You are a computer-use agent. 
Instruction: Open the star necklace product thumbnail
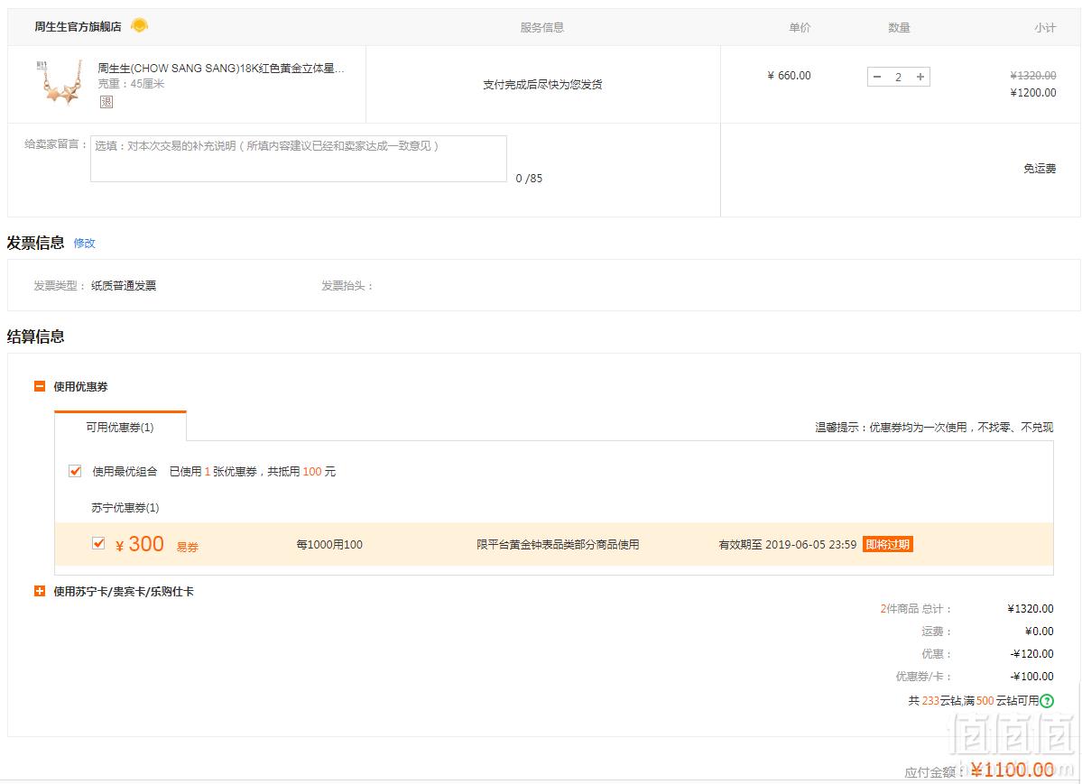pyautogui.click(x=60, y=83)
